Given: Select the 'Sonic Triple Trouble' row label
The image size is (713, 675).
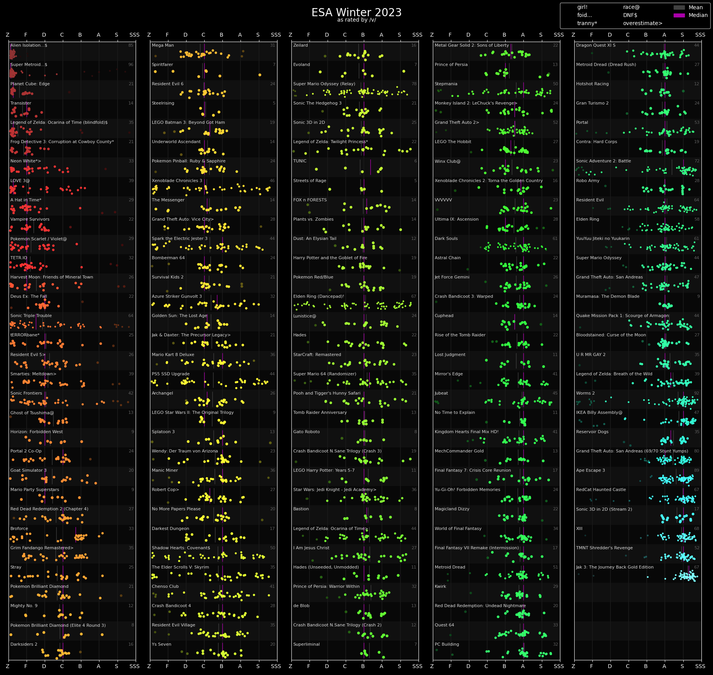Looking at the screenshot, I should pos(31,316).
